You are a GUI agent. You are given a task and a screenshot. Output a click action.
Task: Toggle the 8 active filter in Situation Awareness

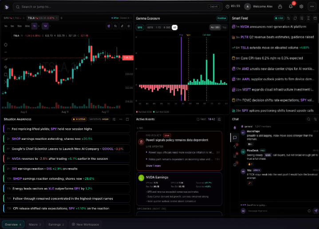pos(79,119)
